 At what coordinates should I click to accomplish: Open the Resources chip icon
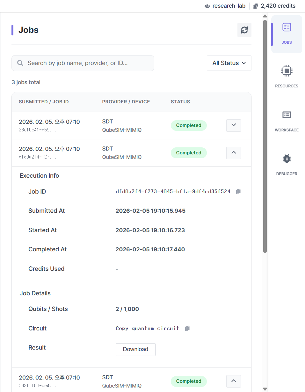[287, 71]
